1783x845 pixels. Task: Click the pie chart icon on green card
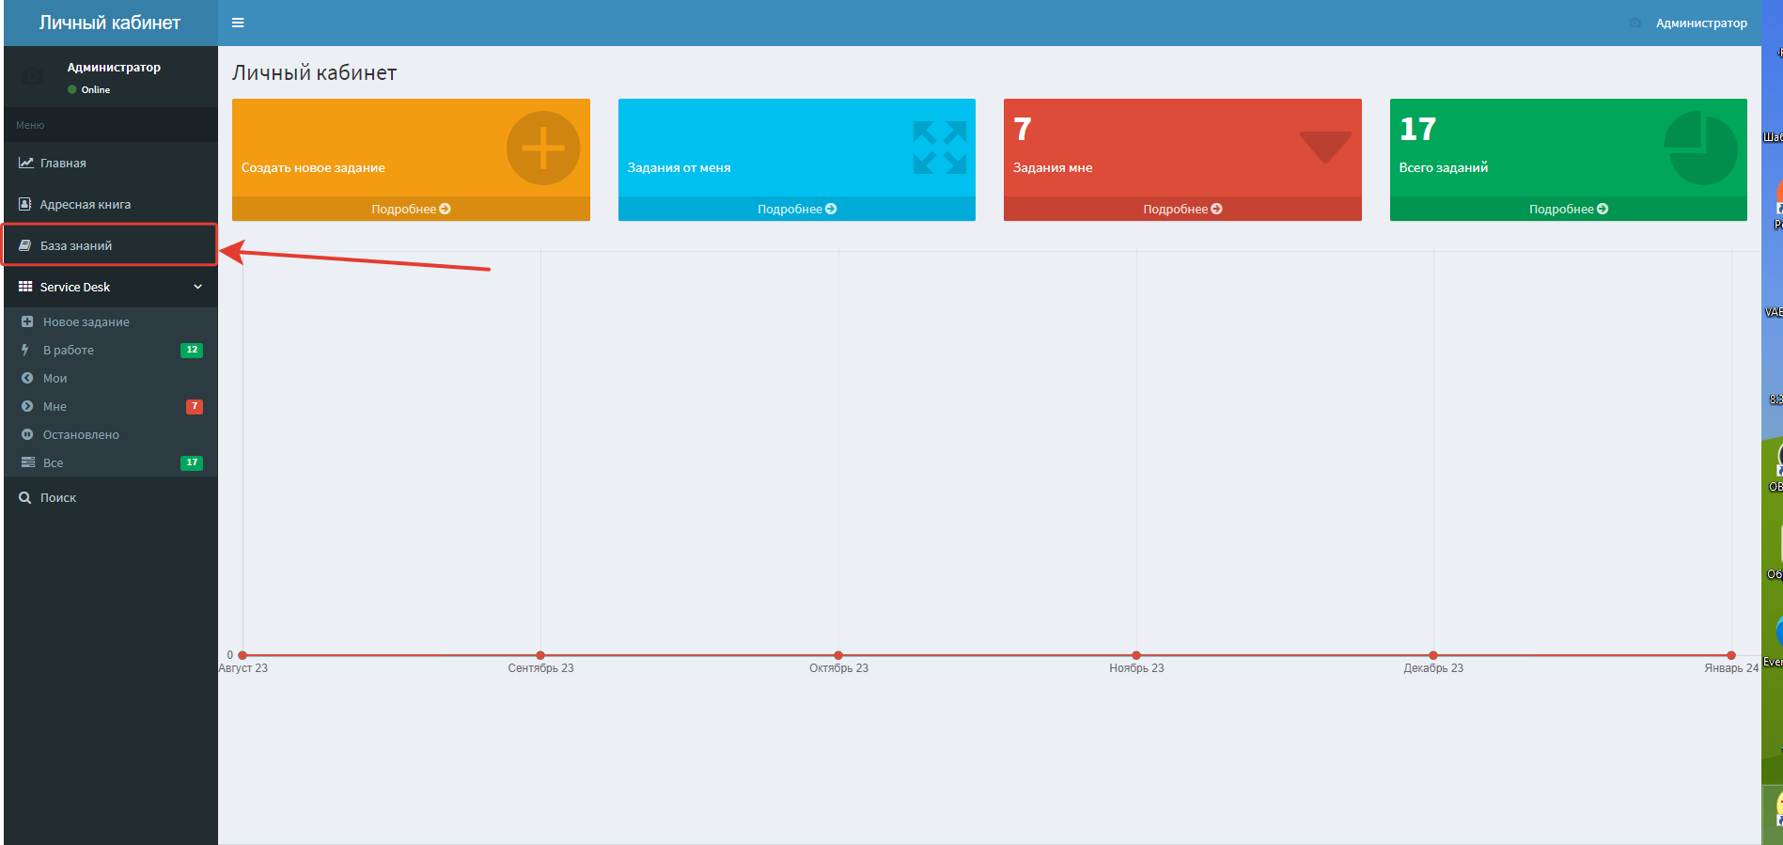pyautogui.click(x=1700, y=149)
